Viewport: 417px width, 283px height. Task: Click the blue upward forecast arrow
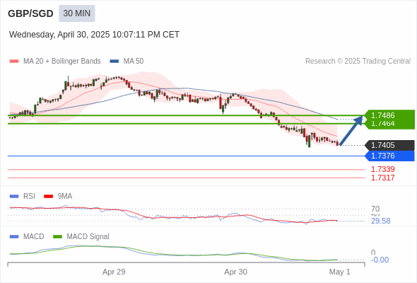pos(351,130)
